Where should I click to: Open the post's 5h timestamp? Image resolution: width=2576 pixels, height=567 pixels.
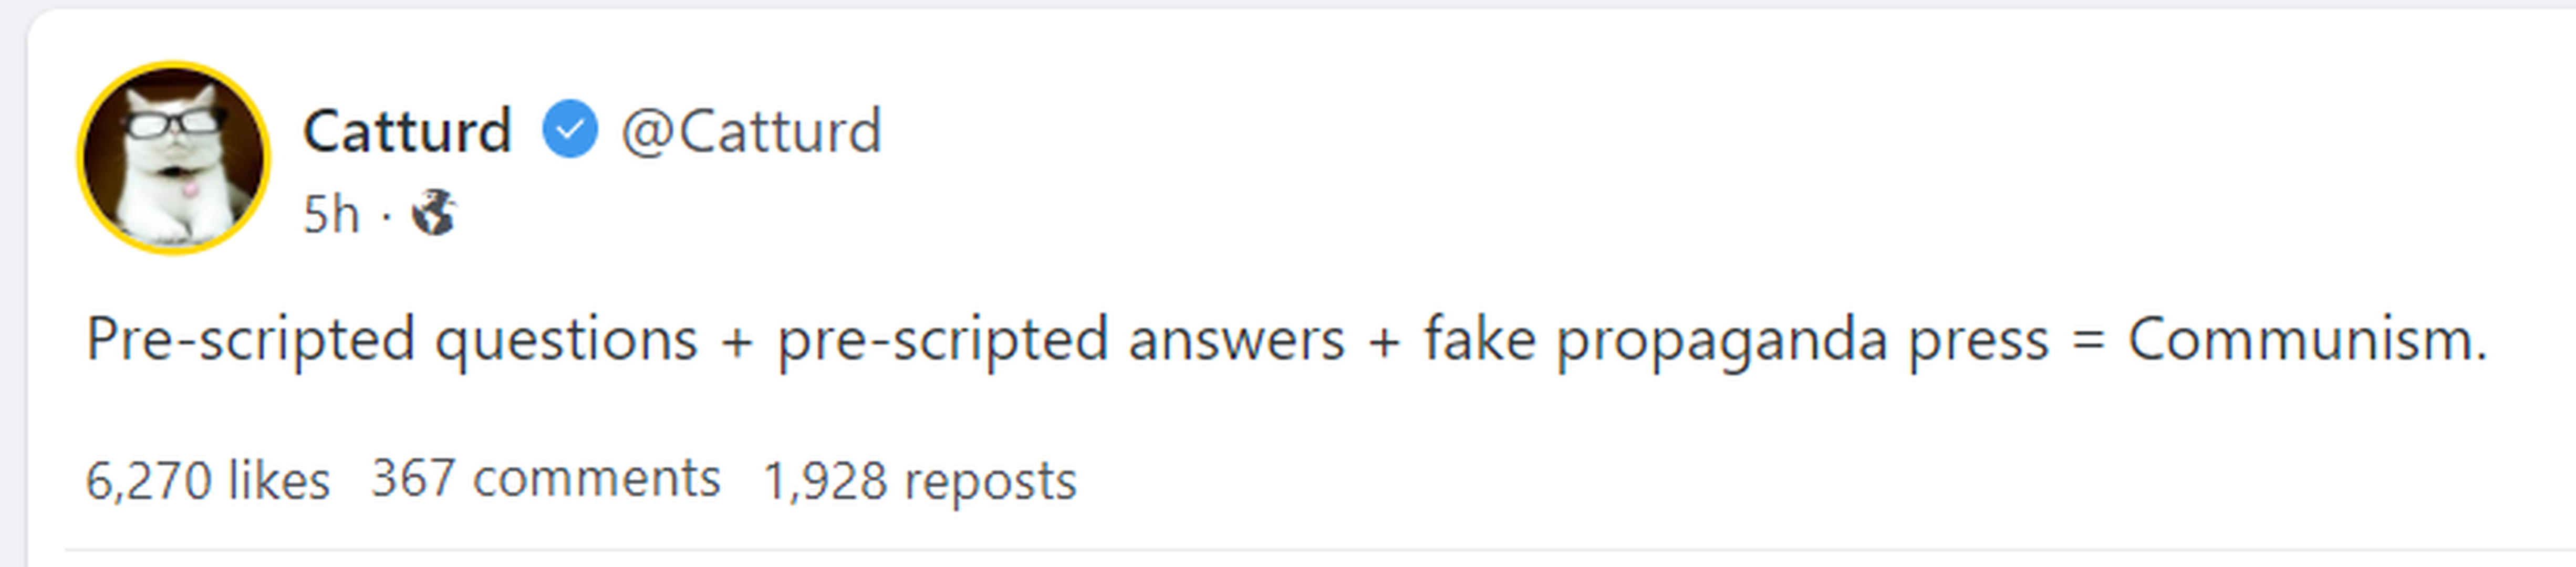330,214
